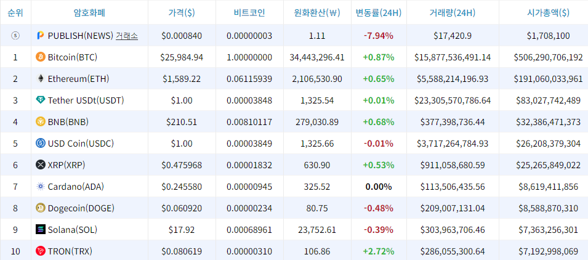Screen dimensions: 588x260
Task: Click Solana change value -0.39%
Action: [x=379, y=230]
